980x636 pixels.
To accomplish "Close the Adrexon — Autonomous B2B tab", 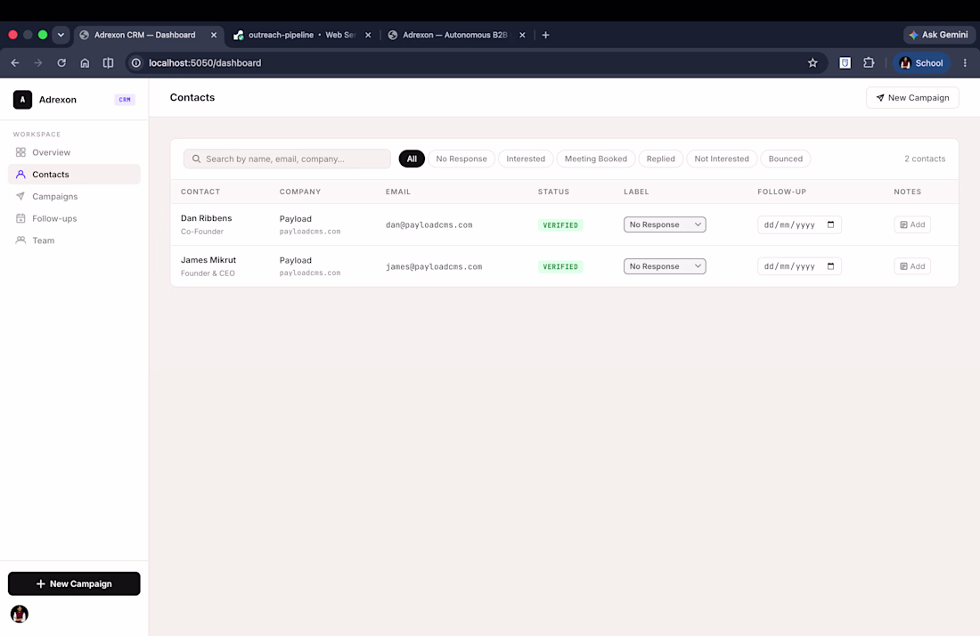I will click(522, 35).
